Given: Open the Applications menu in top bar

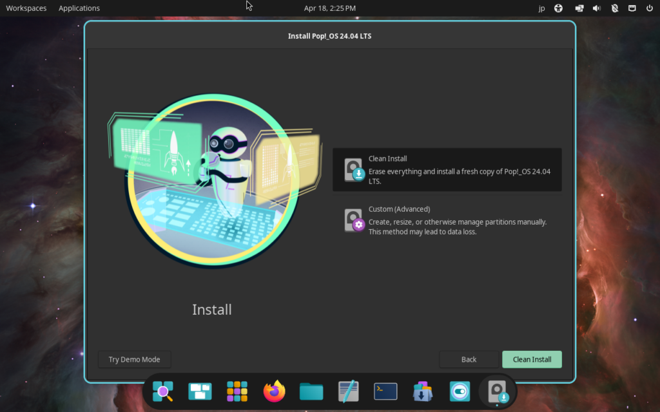Looking at the screenshot, I should tap(79, 8).
